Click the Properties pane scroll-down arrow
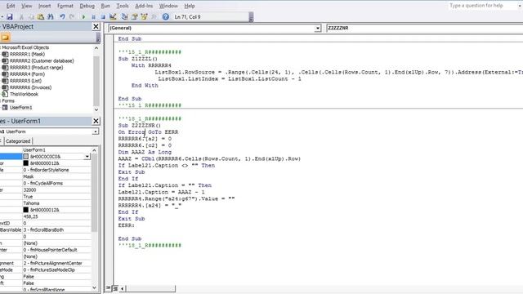This screenshot has width=523, height=294. click(95, 287)
